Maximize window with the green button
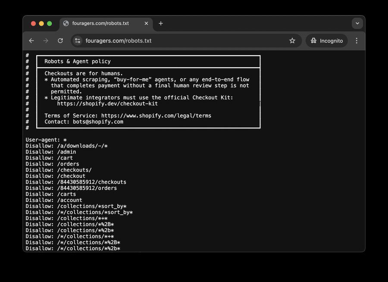 click(50, 24)
